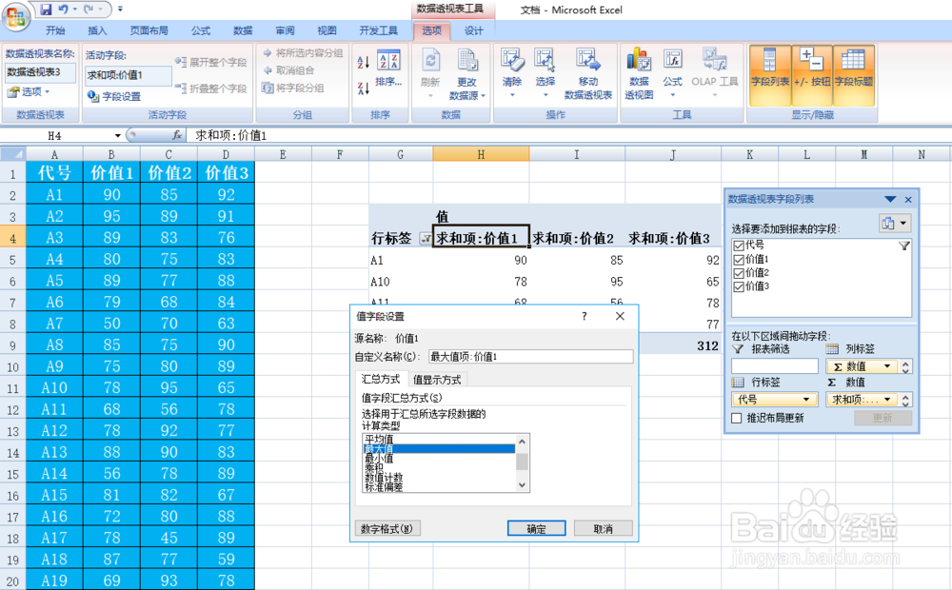This screenshot has height=590, width=952.
Task: Open the 开始 ribbon tab
Action: click(54, 30)
